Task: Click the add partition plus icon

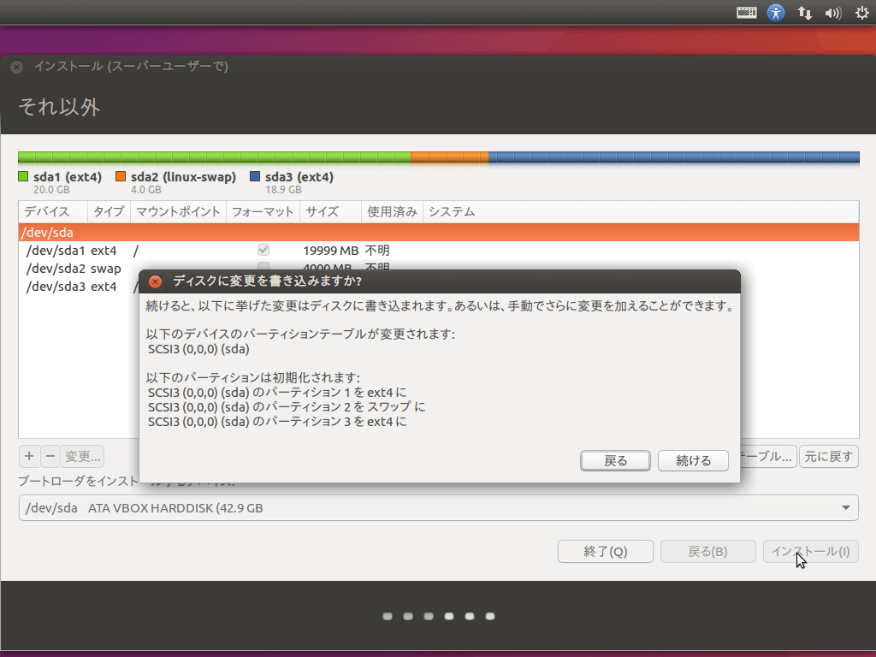Action: pos(28,456)
